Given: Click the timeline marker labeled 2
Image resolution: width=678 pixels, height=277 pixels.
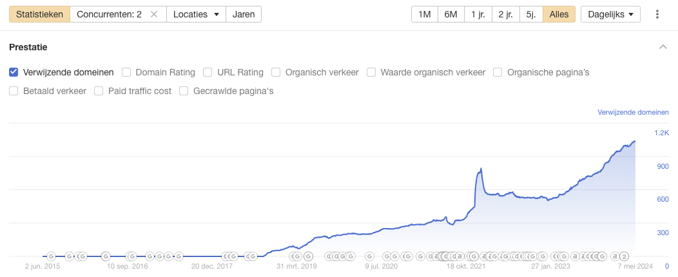Looking at the screenshot, I should (624, 256).
